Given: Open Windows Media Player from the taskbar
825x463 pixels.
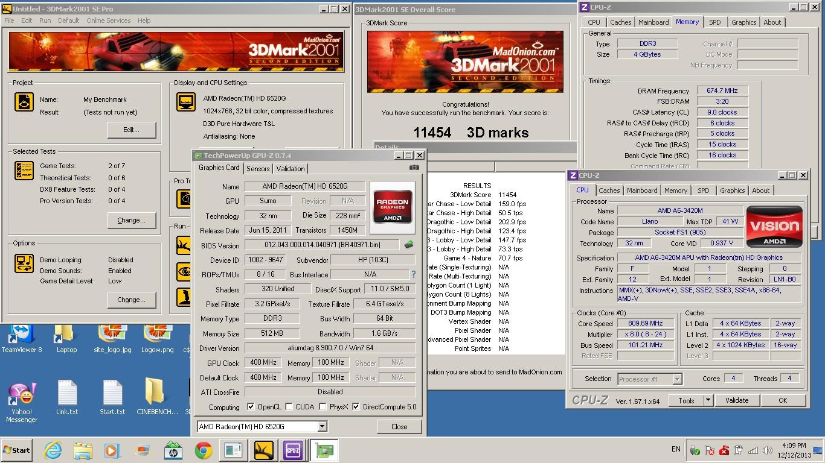Looking at the screenshot, I should click(112, 450).
